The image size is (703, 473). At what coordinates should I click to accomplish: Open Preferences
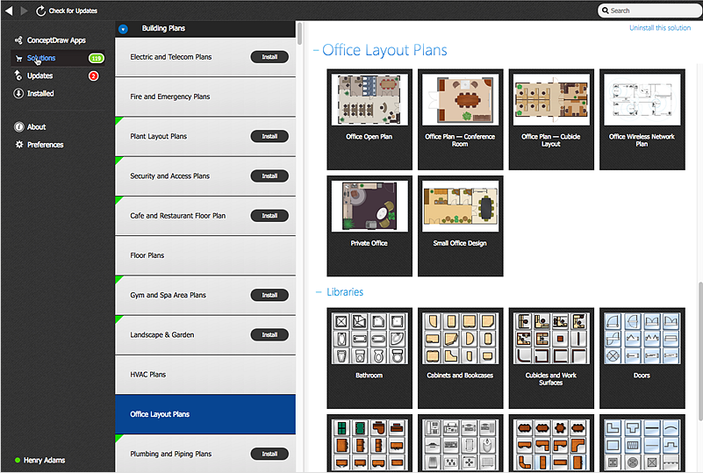click(x=46, y=145)
